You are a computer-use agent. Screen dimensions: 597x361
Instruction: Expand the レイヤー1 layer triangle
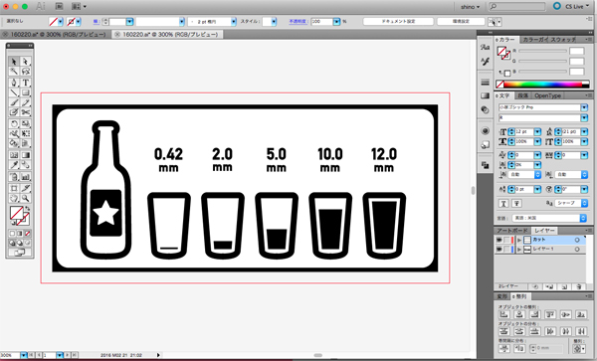point(519,250)
